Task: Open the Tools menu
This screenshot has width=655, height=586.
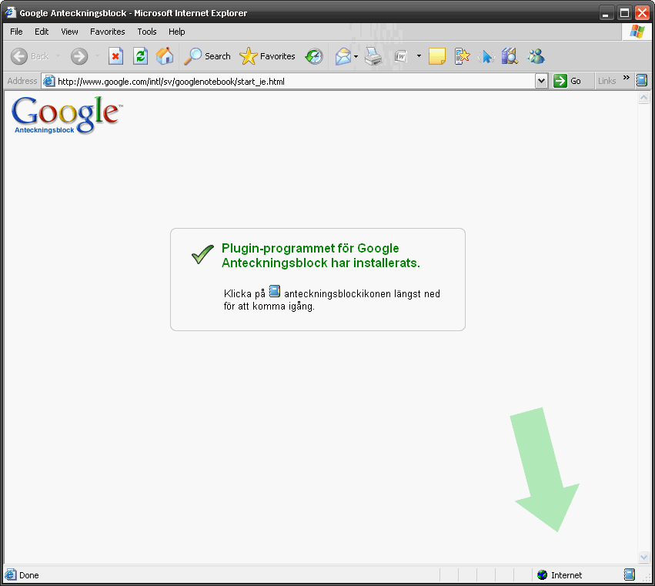Action: point(147,32)
